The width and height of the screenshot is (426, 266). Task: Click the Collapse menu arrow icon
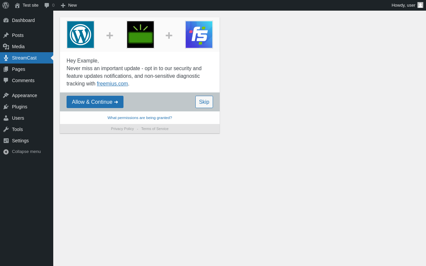6,152
